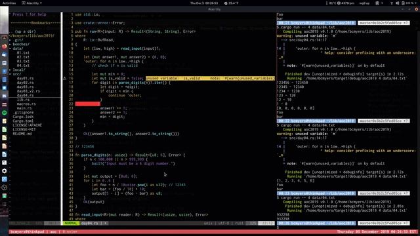Image resolution: width=420 pixels, height=236 pixels.
Task: Click the bail! Input must be 6 digit line
Action: [133, 163]
